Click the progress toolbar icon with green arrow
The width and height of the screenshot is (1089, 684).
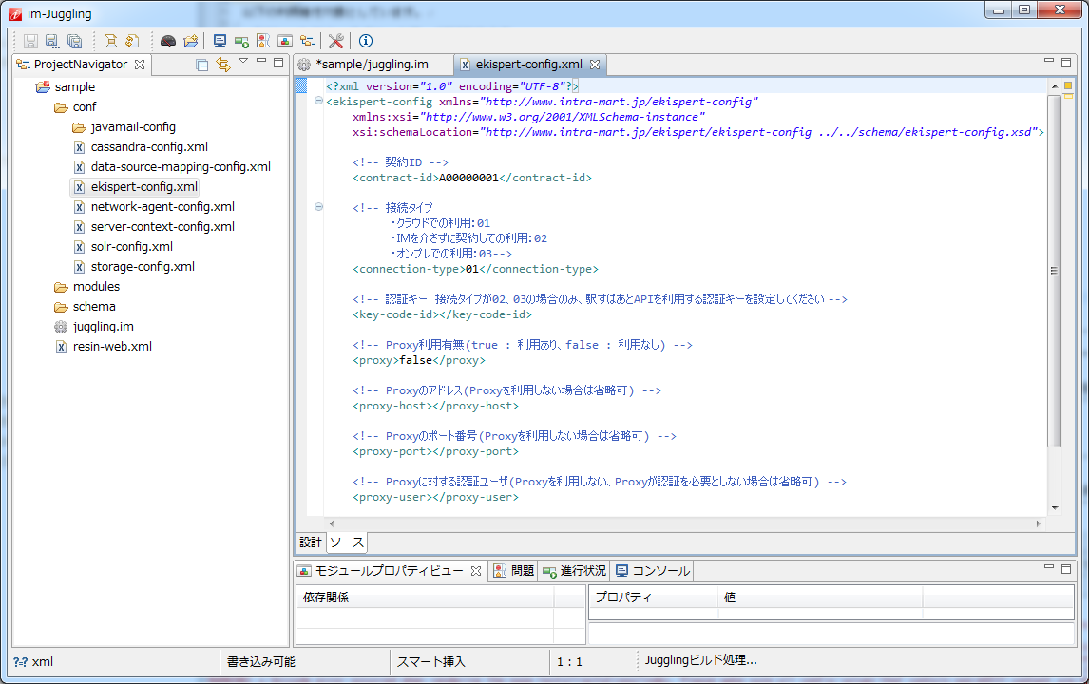[x=241, y=42]
